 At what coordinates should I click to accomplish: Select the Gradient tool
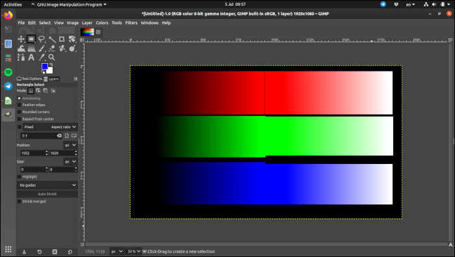31,48
